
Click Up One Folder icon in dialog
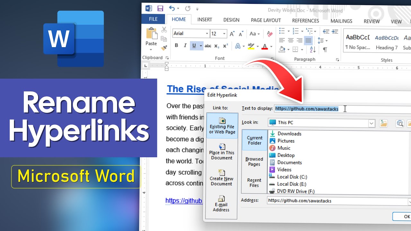(x=383, y=123)
